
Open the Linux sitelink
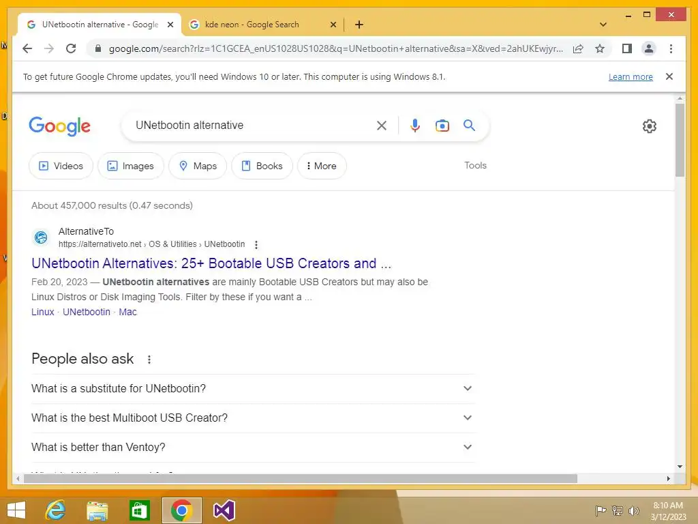(43, 312)
